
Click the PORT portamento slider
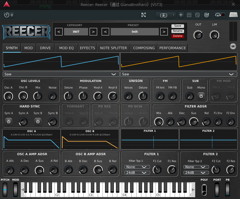click(x=217, y=189)
